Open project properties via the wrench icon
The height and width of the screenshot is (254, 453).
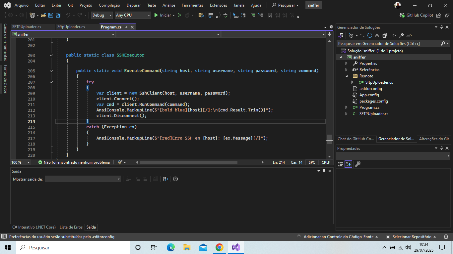[x=401, y=35]
